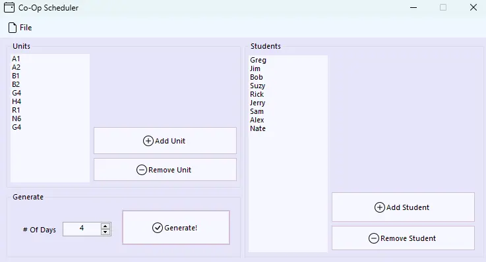
Task: Click the Add Student button label
Action: coord(408,207)
